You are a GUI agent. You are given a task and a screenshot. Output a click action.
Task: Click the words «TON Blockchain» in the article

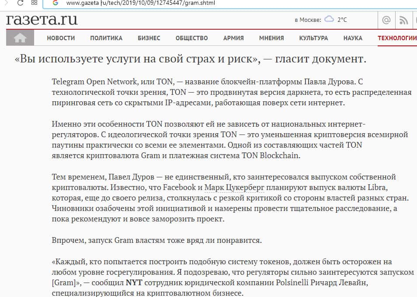271,155
